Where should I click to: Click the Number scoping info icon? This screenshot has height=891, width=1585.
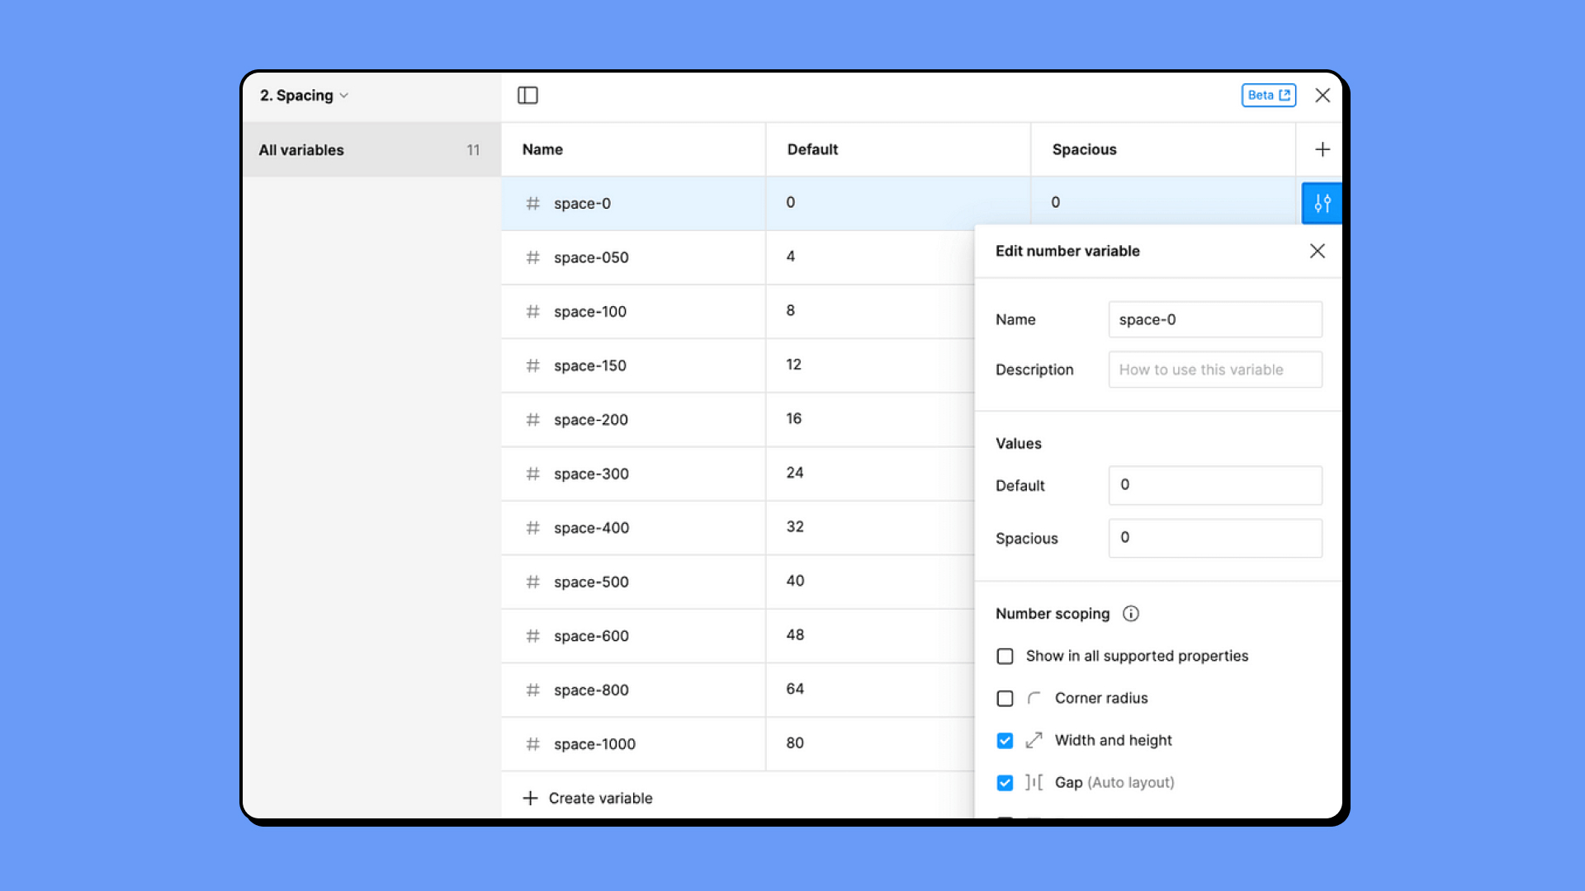coord(1131,614)
